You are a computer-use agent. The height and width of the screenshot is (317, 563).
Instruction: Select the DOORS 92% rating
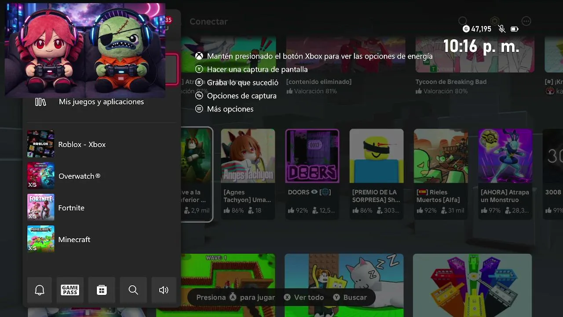click(298, 210)
